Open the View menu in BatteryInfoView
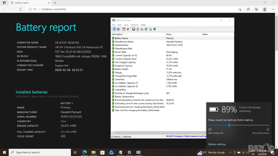 pyautogui.click(x=126, y=25)
